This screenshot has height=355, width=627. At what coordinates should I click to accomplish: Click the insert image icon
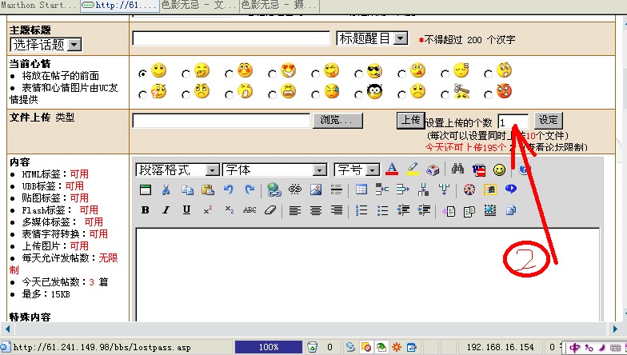pyautogui.click(x=315, y=190)
